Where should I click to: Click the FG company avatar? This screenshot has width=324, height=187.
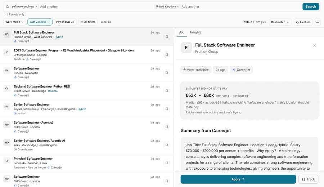(x=7, y=34)
